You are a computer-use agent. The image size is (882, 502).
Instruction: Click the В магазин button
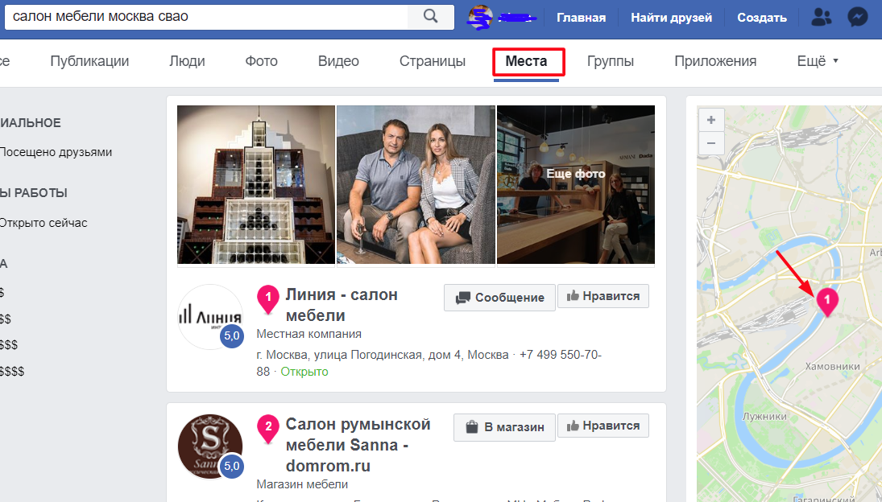pyautogui.click(x=504, y=427)
